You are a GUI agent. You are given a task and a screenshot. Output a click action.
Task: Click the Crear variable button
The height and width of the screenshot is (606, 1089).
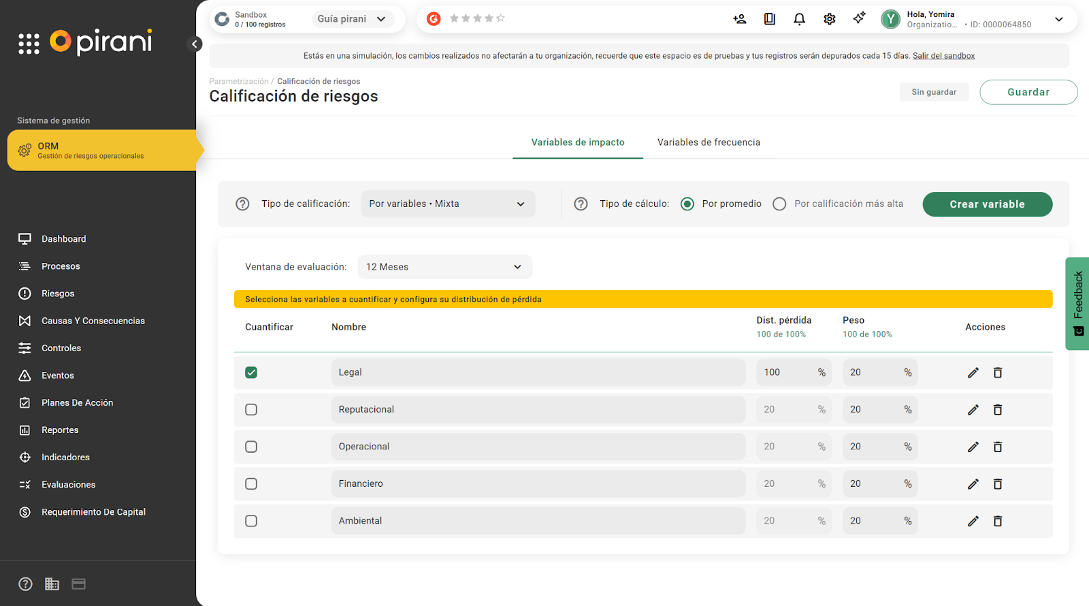tap(987, 204)
